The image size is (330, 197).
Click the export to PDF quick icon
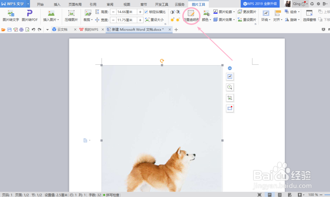tap(16, 30)
